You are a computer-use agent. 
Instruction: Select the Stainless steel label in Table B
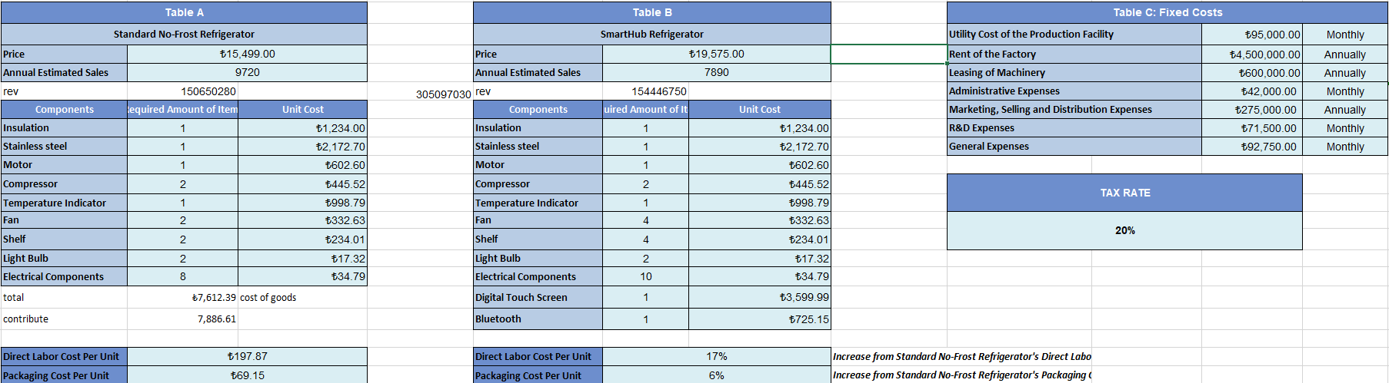click(x=538, y=147)
